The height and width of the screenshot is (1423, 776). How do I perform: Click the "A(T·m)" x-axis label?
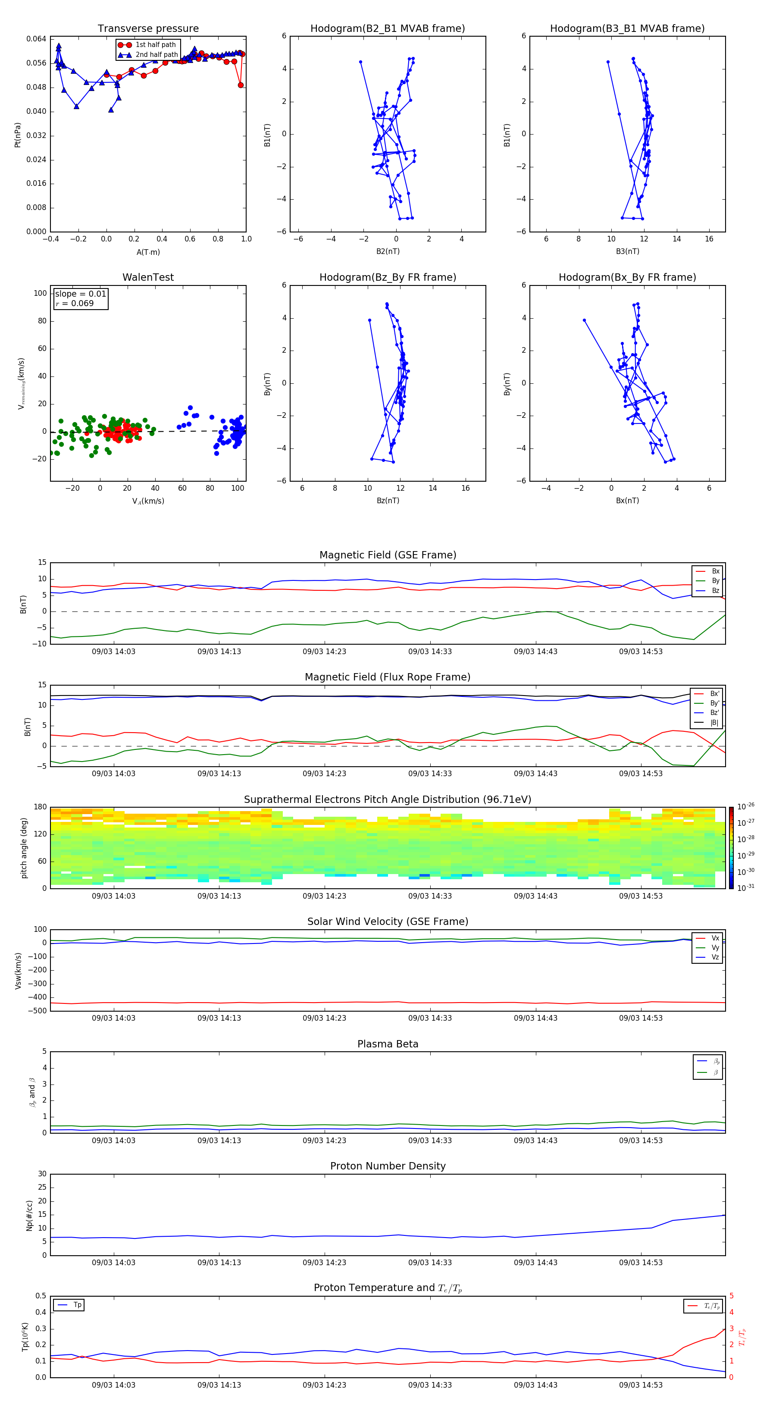148,252
